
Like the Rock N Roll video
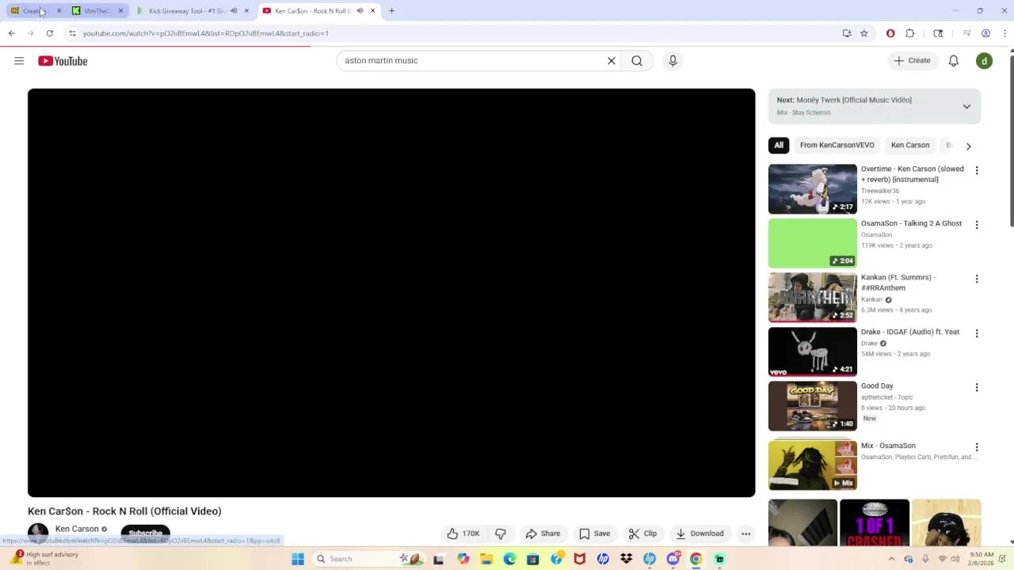click(x=463, y=534)
